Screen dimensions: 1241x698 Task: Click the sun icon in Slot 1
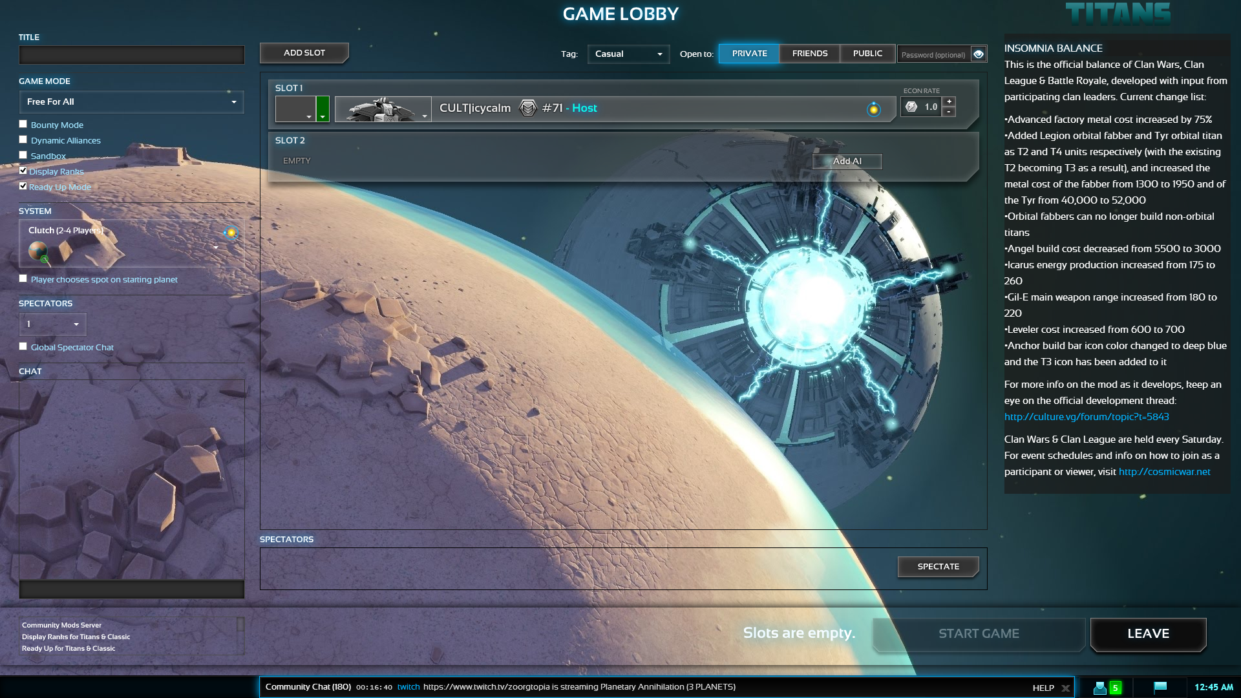point(873,109)
